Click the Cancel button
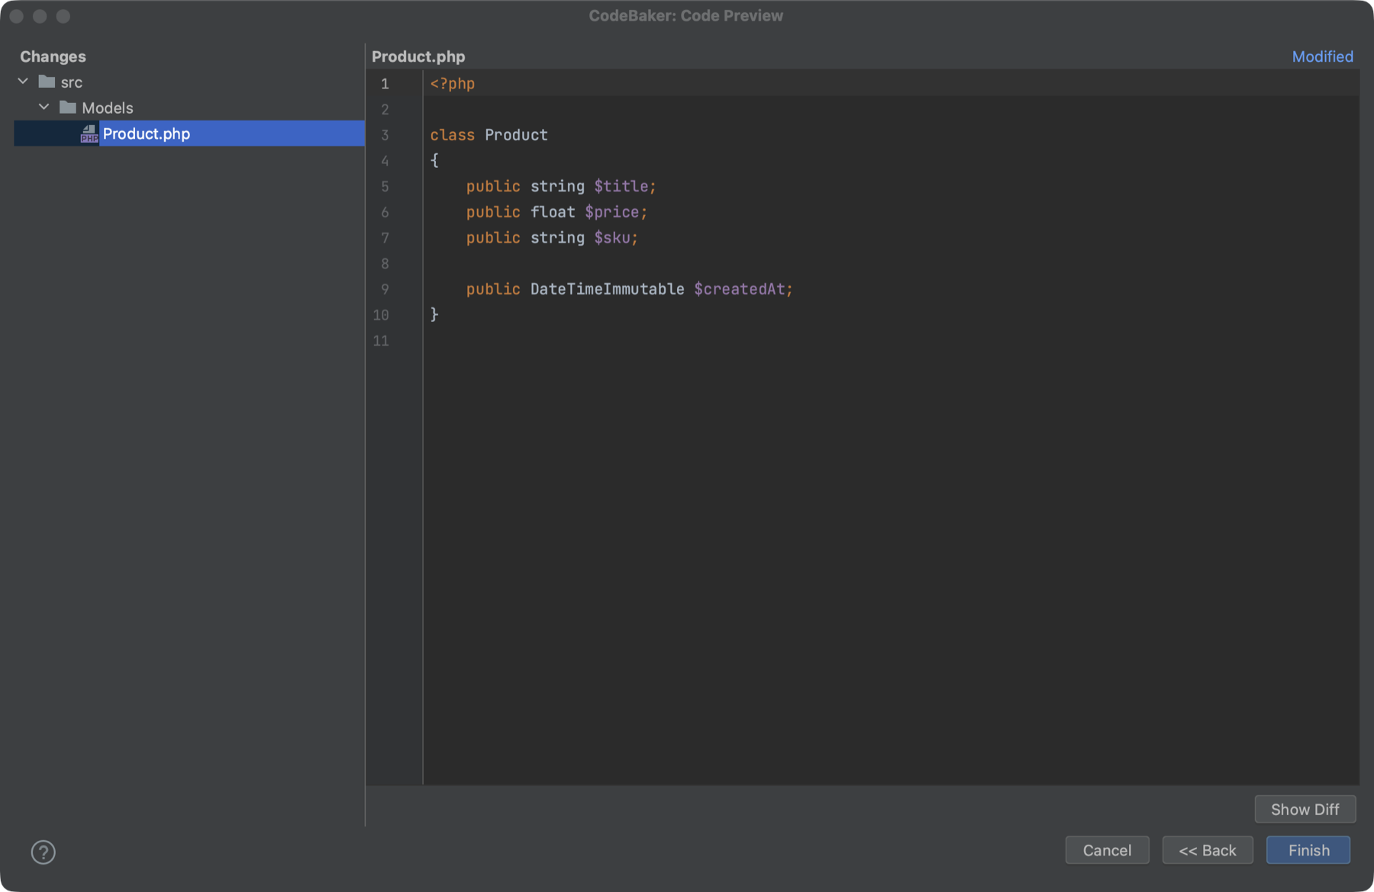This screenshot has width=1374, height=892. pos(1107,850)
